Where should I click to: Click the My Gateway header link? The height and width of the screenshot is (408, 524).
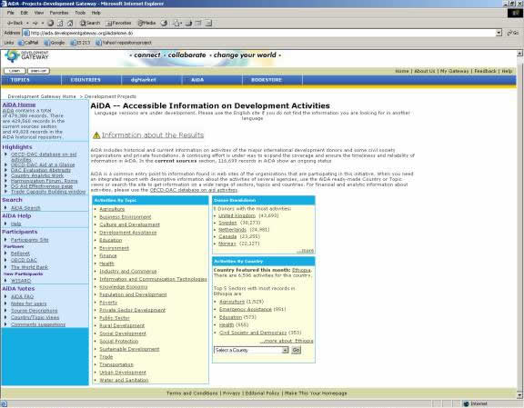click(455, 71)
